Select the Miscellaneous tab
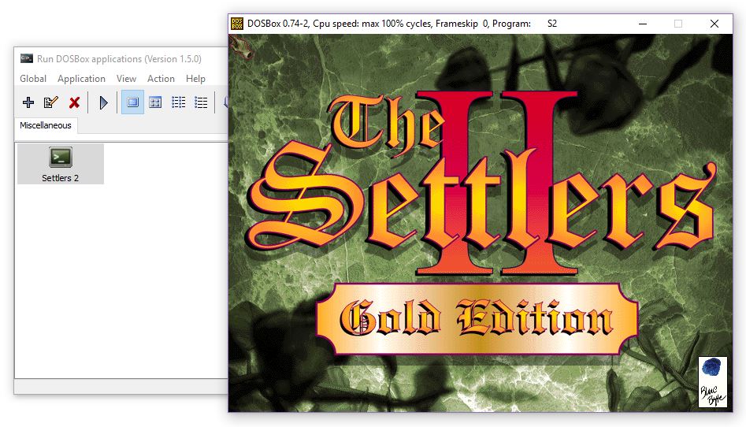Viewport: 746px width, 427px height. pos(46,125)
